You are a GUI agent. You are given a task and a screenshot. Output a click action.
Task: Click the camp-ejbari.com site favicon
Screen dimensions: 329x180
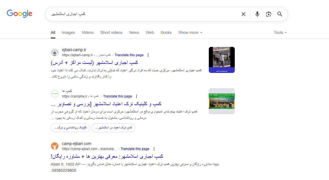click(x=55, y=146)
